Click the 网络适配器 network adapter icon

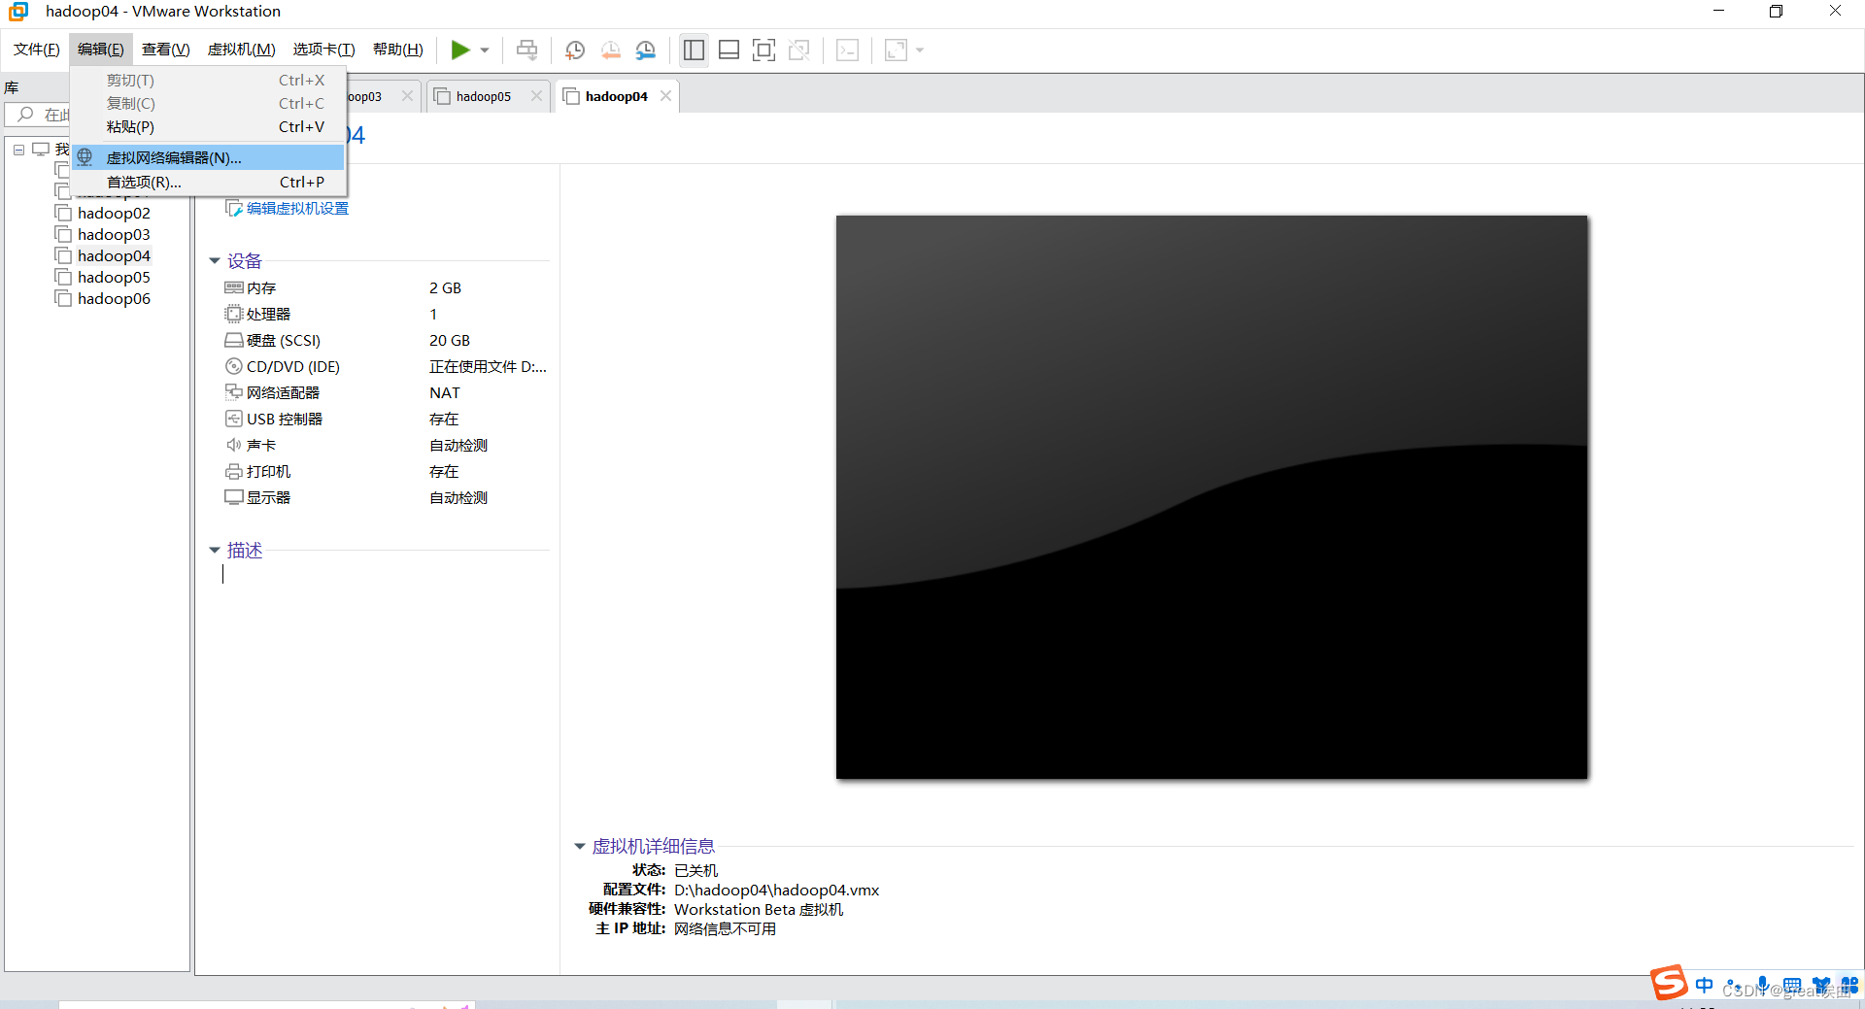coord(233,392)
